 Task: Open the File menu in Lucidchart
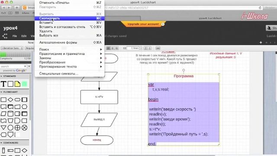15,36
